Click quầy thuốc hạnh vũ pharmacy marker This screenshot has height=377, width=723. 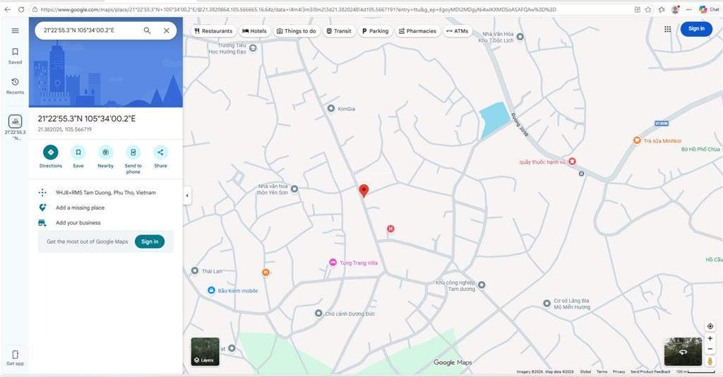572,161
